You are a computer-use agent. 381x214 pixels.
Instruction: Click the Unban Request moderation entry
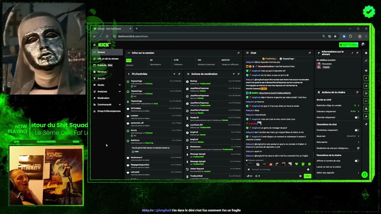pos(213,170)
